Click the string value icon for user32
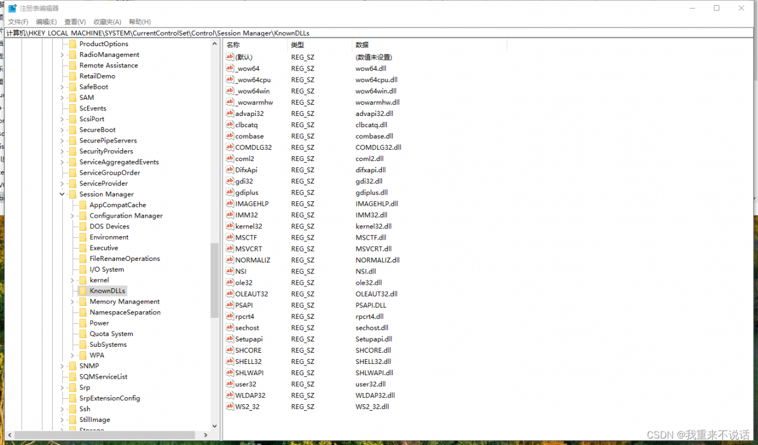 click(x=230, y=384)
